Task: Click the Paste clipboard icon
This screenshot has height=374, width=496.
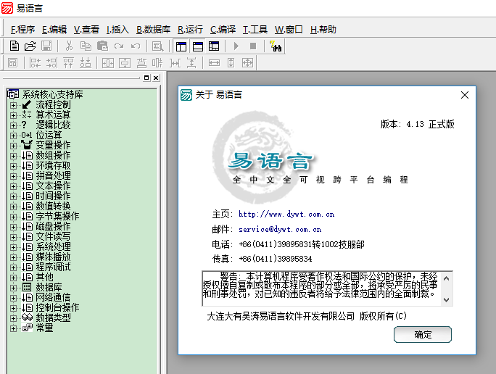Action: point(102,46)
